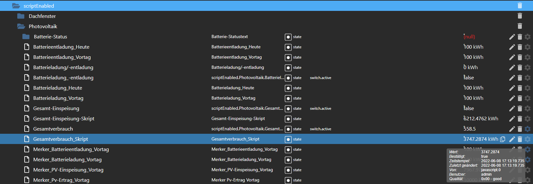Delete the scriptEnabled folder via trash icon
The width and height of the screenshot is (533, 184).
click(520, 6)
